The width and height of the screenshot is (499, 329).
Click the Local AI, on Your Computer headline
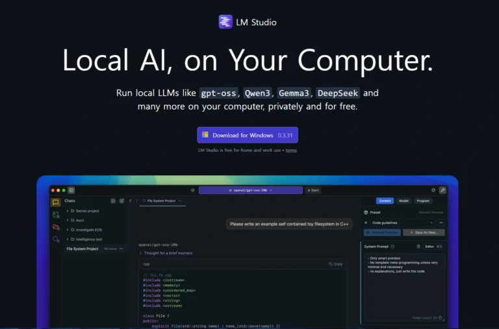[248, 60]
